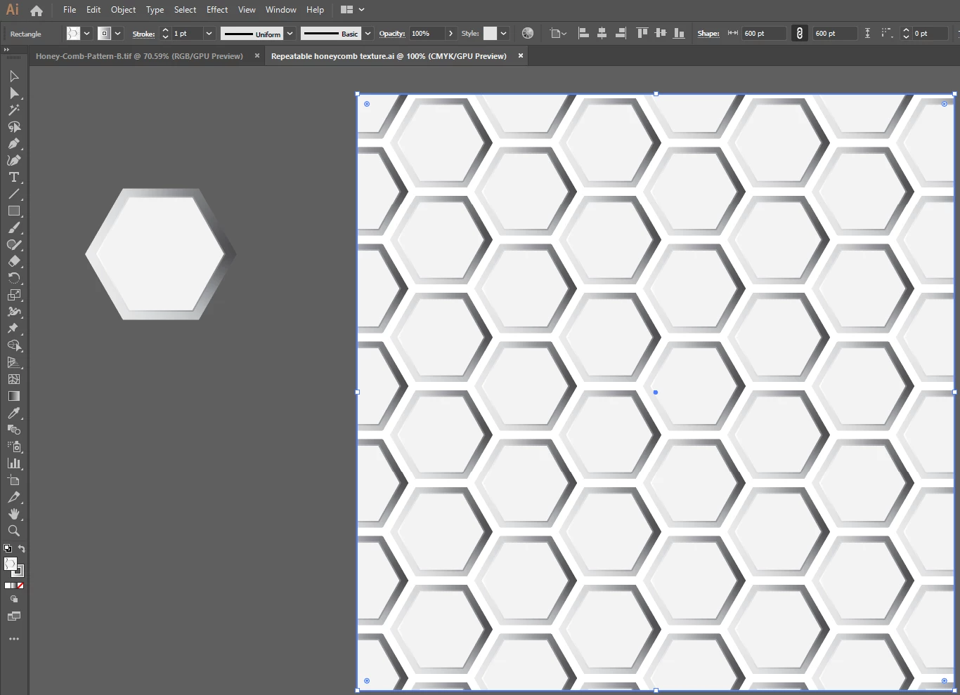Select the Selection tool arrow
Image resolution: width=960 pixels, height=695 pixels.
pyautogui.click(x=13, y=76)
